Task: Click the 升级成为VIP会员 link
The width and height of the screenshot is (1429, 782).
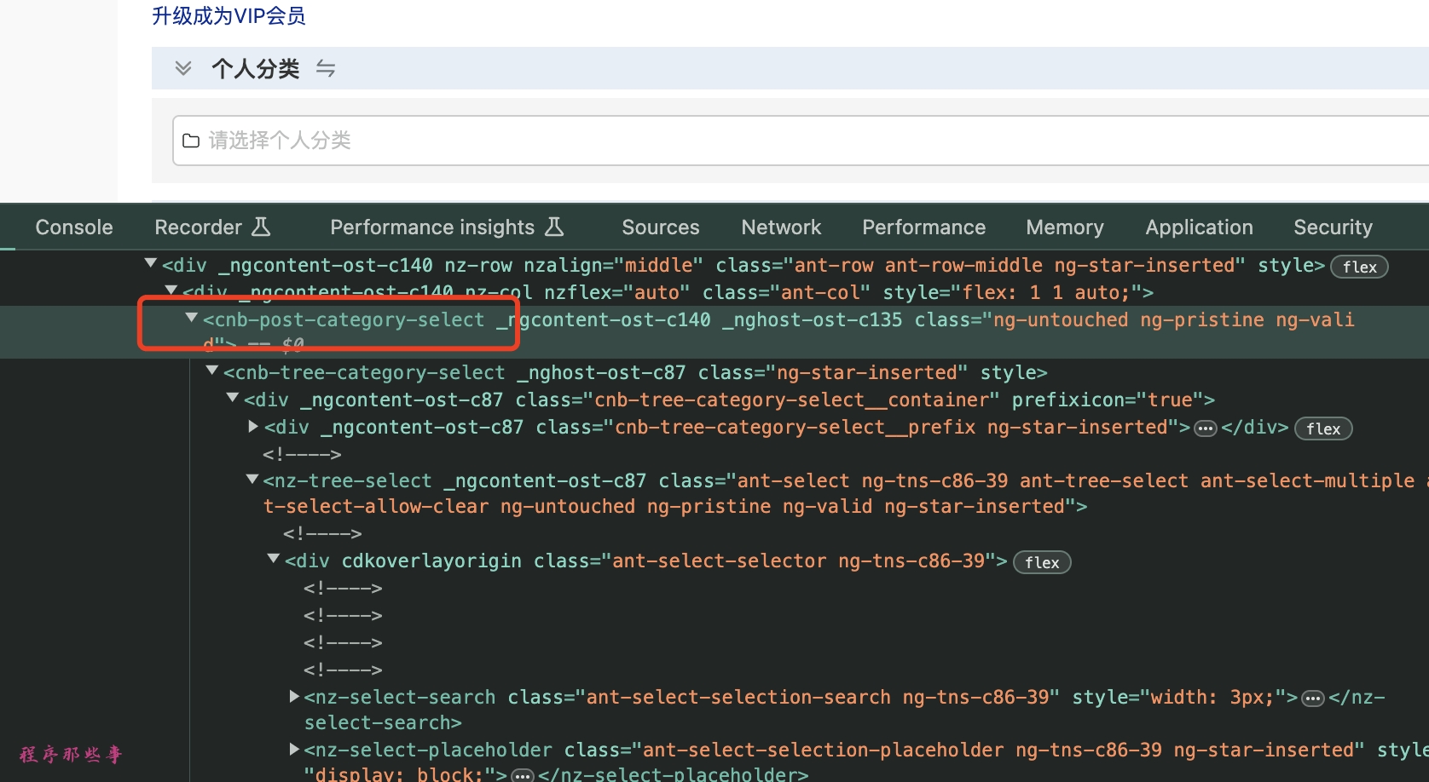Action: click(229, 16)
